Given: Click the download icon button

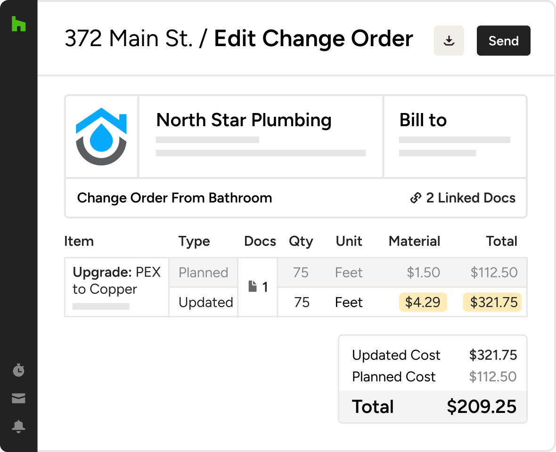Looking at the screenshot, I should tap(449, 41).
